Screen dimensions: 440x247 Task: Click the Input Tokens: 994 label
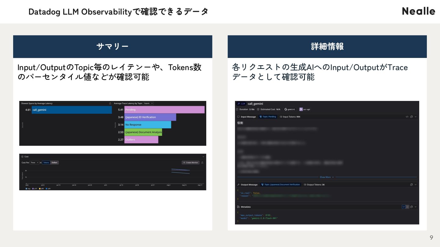tap(291, 117)
